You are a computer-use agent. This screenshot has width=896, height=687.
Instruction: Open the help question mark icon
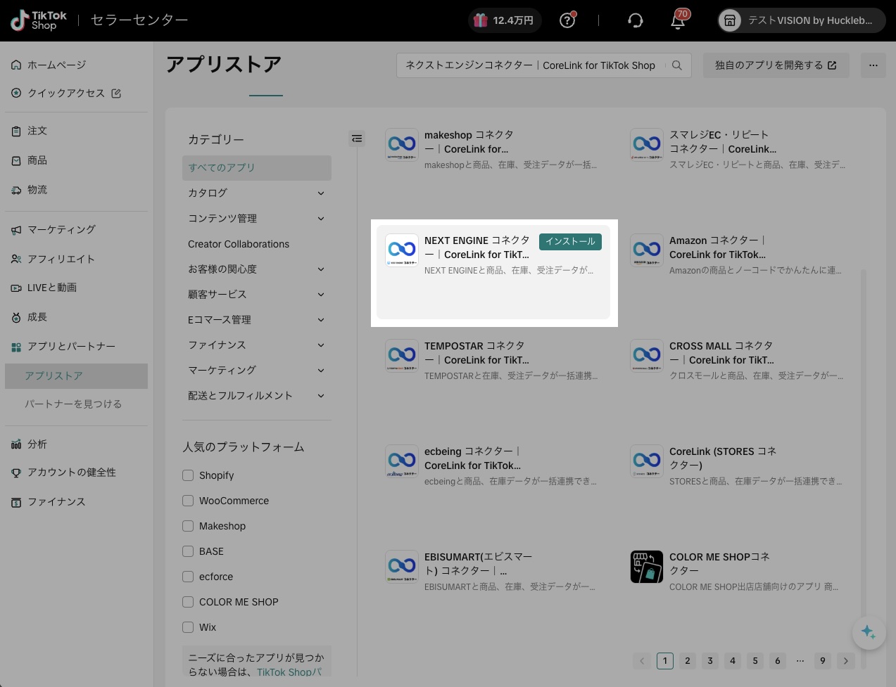[567, 20]
